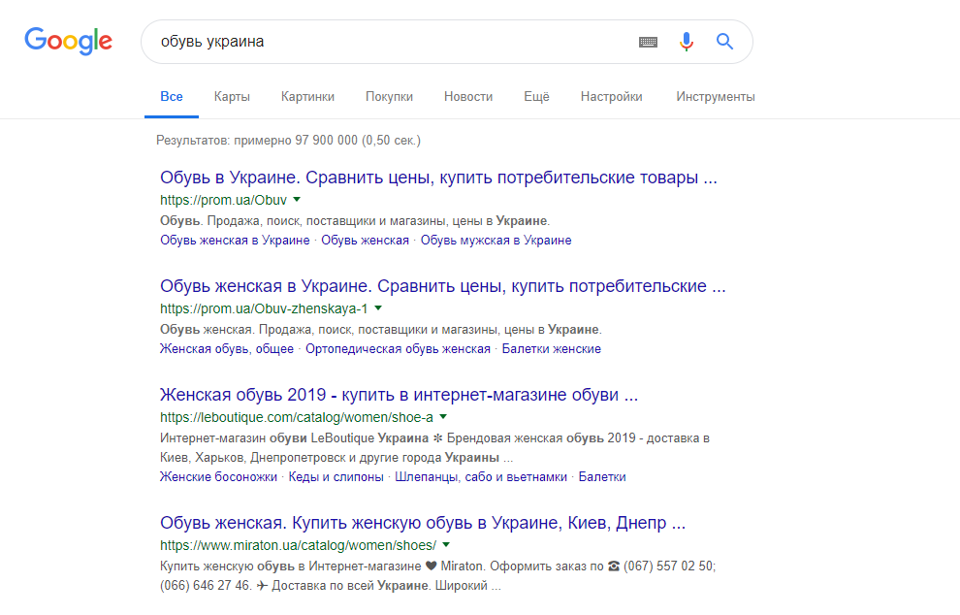Open sitelink 'Обувь мужская в Украине'
This screenshot has width=960, height=615.
(x=496, y=241)
